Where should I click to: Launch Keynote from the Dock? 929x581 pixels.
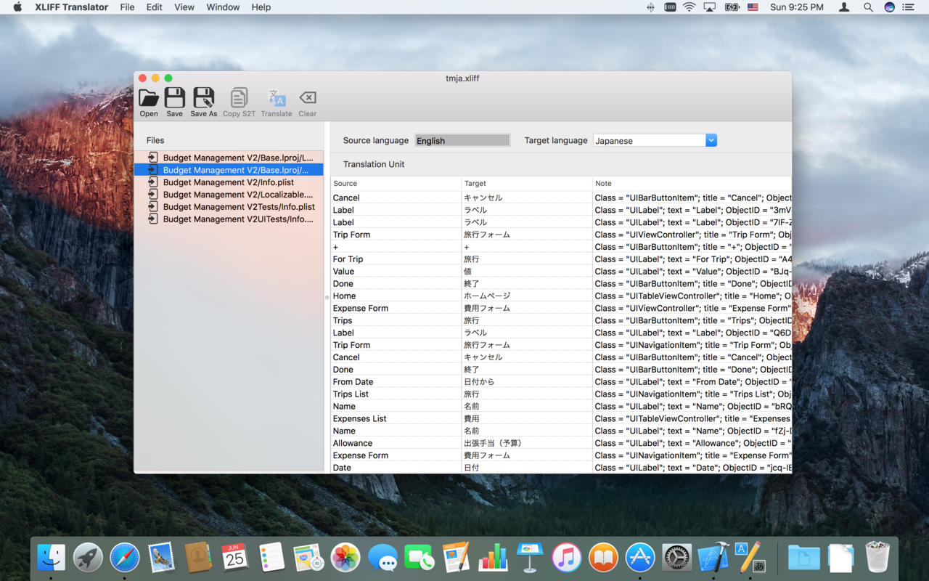coord(530,558)
